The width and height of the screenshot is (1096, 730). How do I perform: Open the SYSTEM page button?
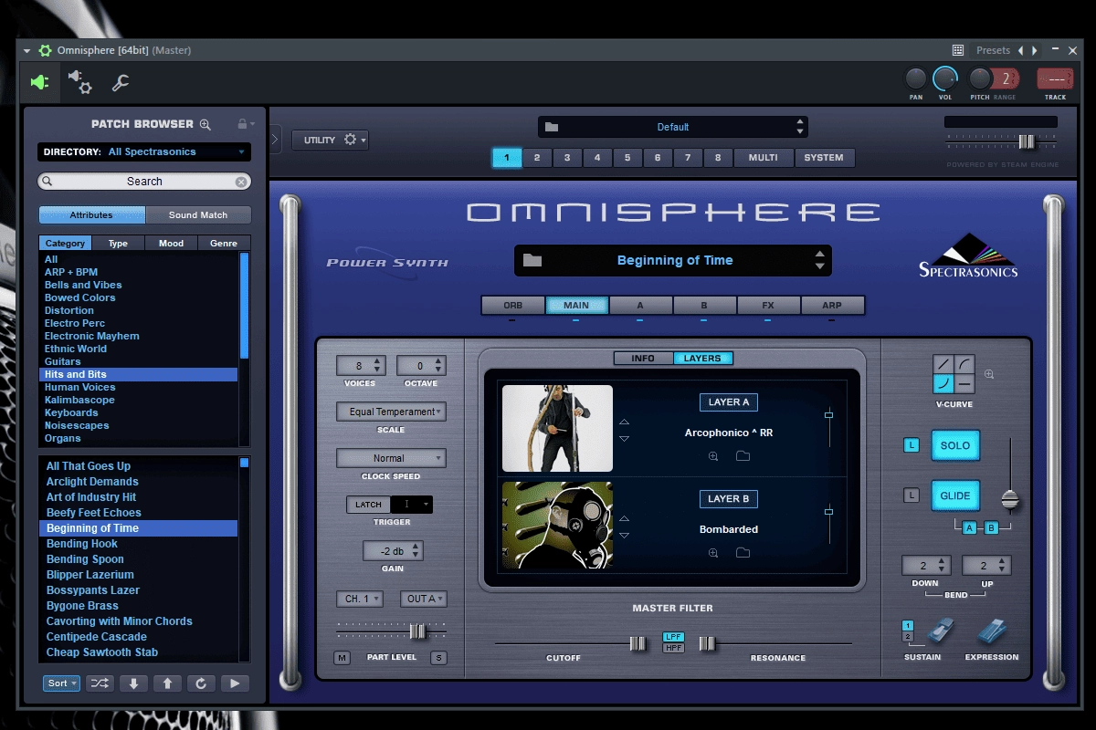(824, 157)
